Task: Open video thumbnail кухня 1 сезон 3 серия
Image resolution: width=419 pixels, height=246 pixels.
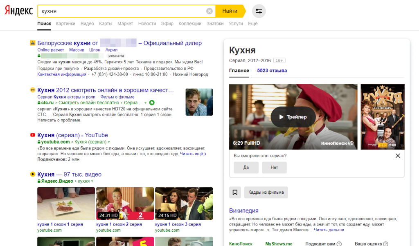Action: tap(184, 204)
